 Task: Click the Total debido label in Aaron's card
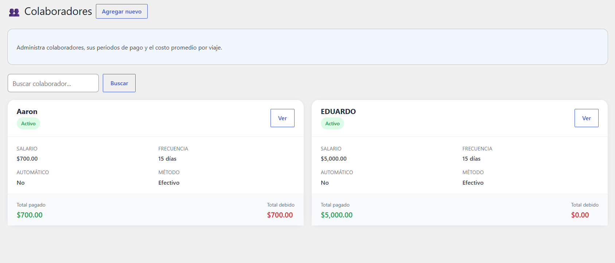[281, 205]
